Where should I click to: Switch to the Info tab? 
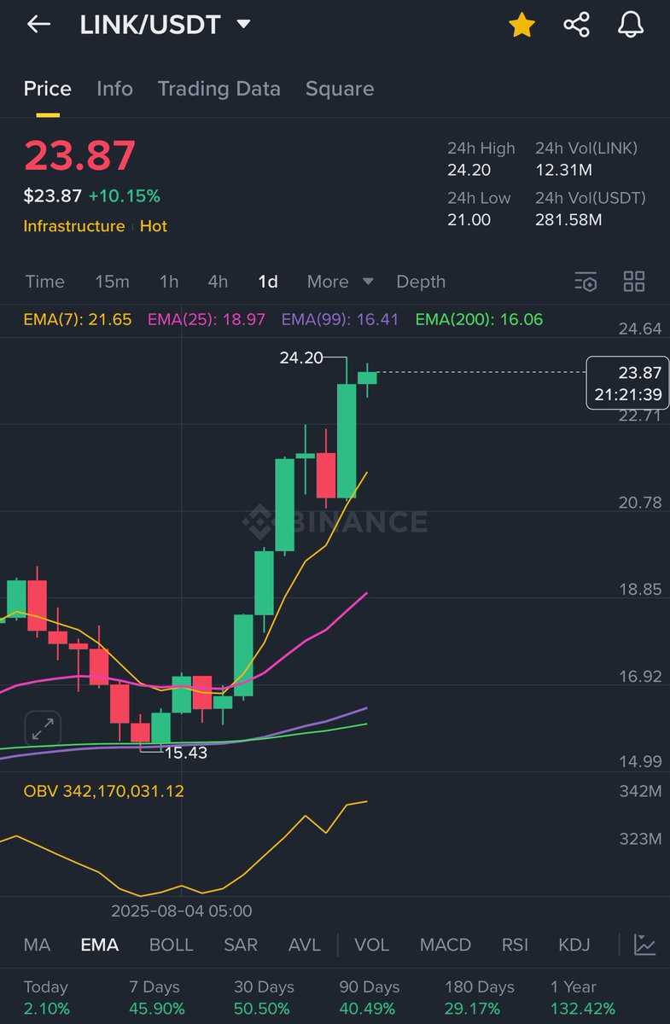tap(114, 89)
